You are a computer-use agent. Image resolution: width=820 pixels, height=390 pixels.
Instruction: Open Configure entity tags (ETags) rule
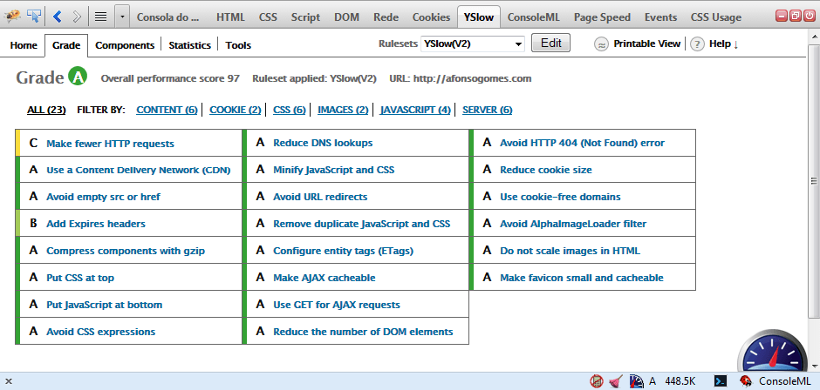344,251
